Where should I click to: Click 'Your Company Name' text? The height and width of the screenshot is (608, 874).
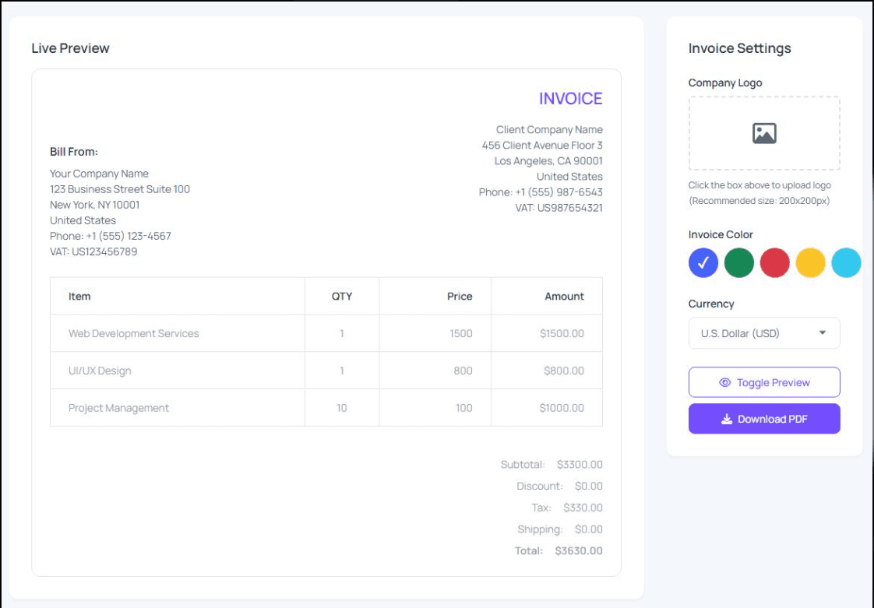tap(99, 174)
